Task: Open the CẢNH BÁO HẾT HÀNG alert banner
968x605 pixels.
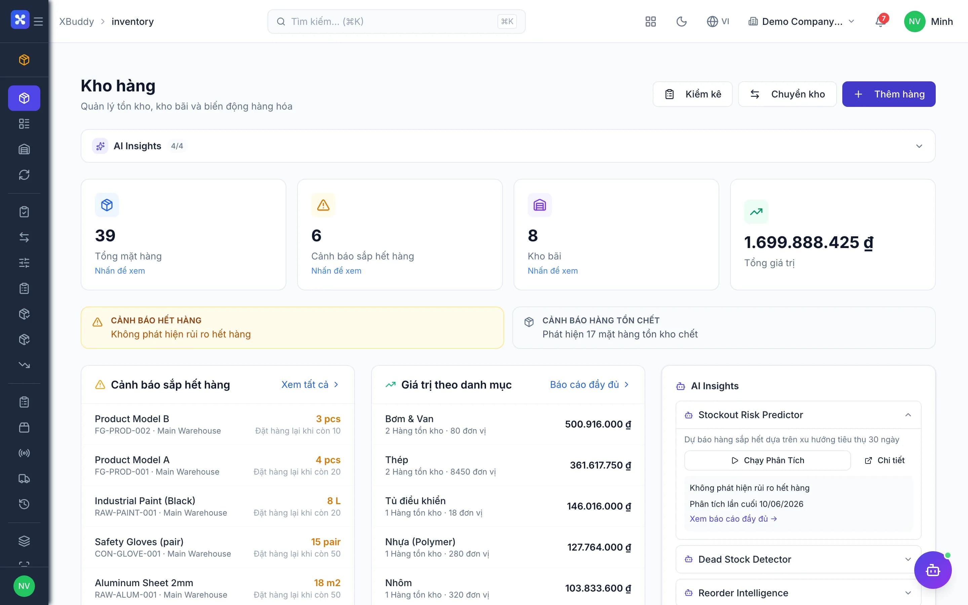Action: [x=292, y=328]
